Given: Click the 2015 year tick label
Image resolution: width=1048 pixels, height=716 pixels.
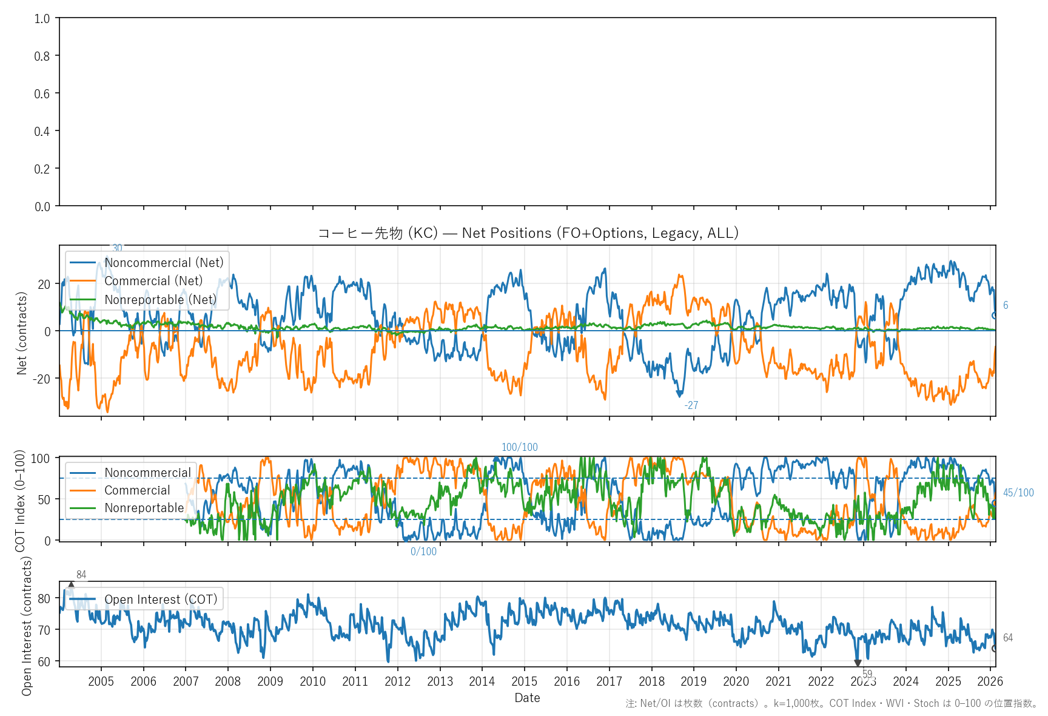Looking at the screenshot, I should pyautogui.click(x=524, y=681).
